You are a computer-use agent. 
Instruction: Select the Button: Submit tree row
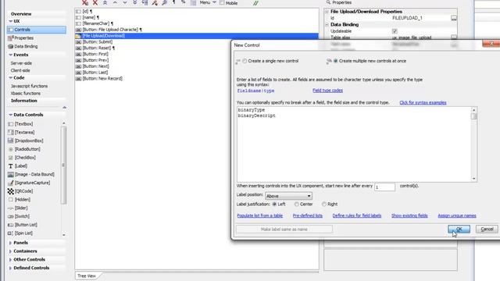coord(97,41)
